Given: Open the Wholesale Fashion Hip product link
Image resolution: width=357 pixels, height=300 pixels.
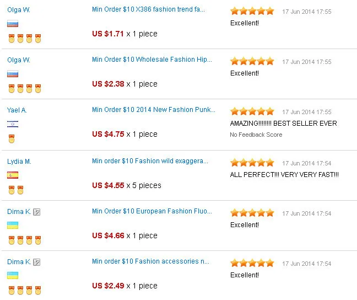Looking at the screenshot, I should tap(152, 60).
